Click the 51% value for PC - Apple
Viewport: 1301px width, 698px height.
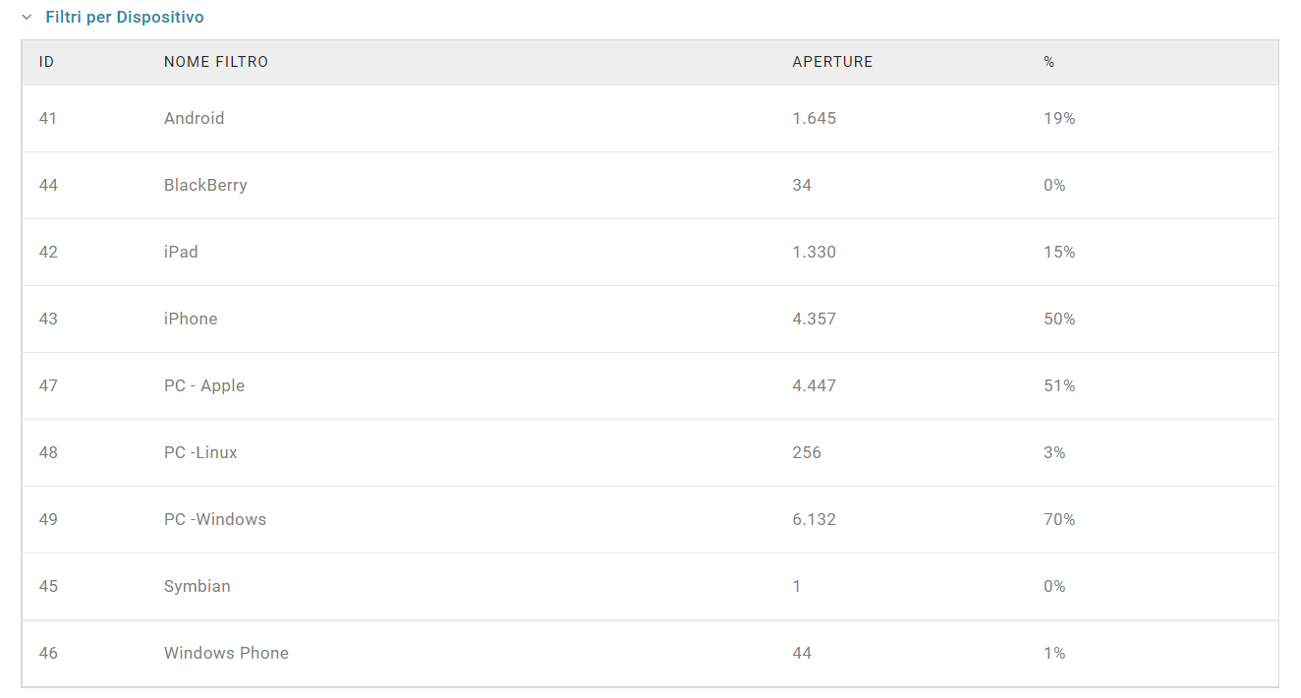1059,385
